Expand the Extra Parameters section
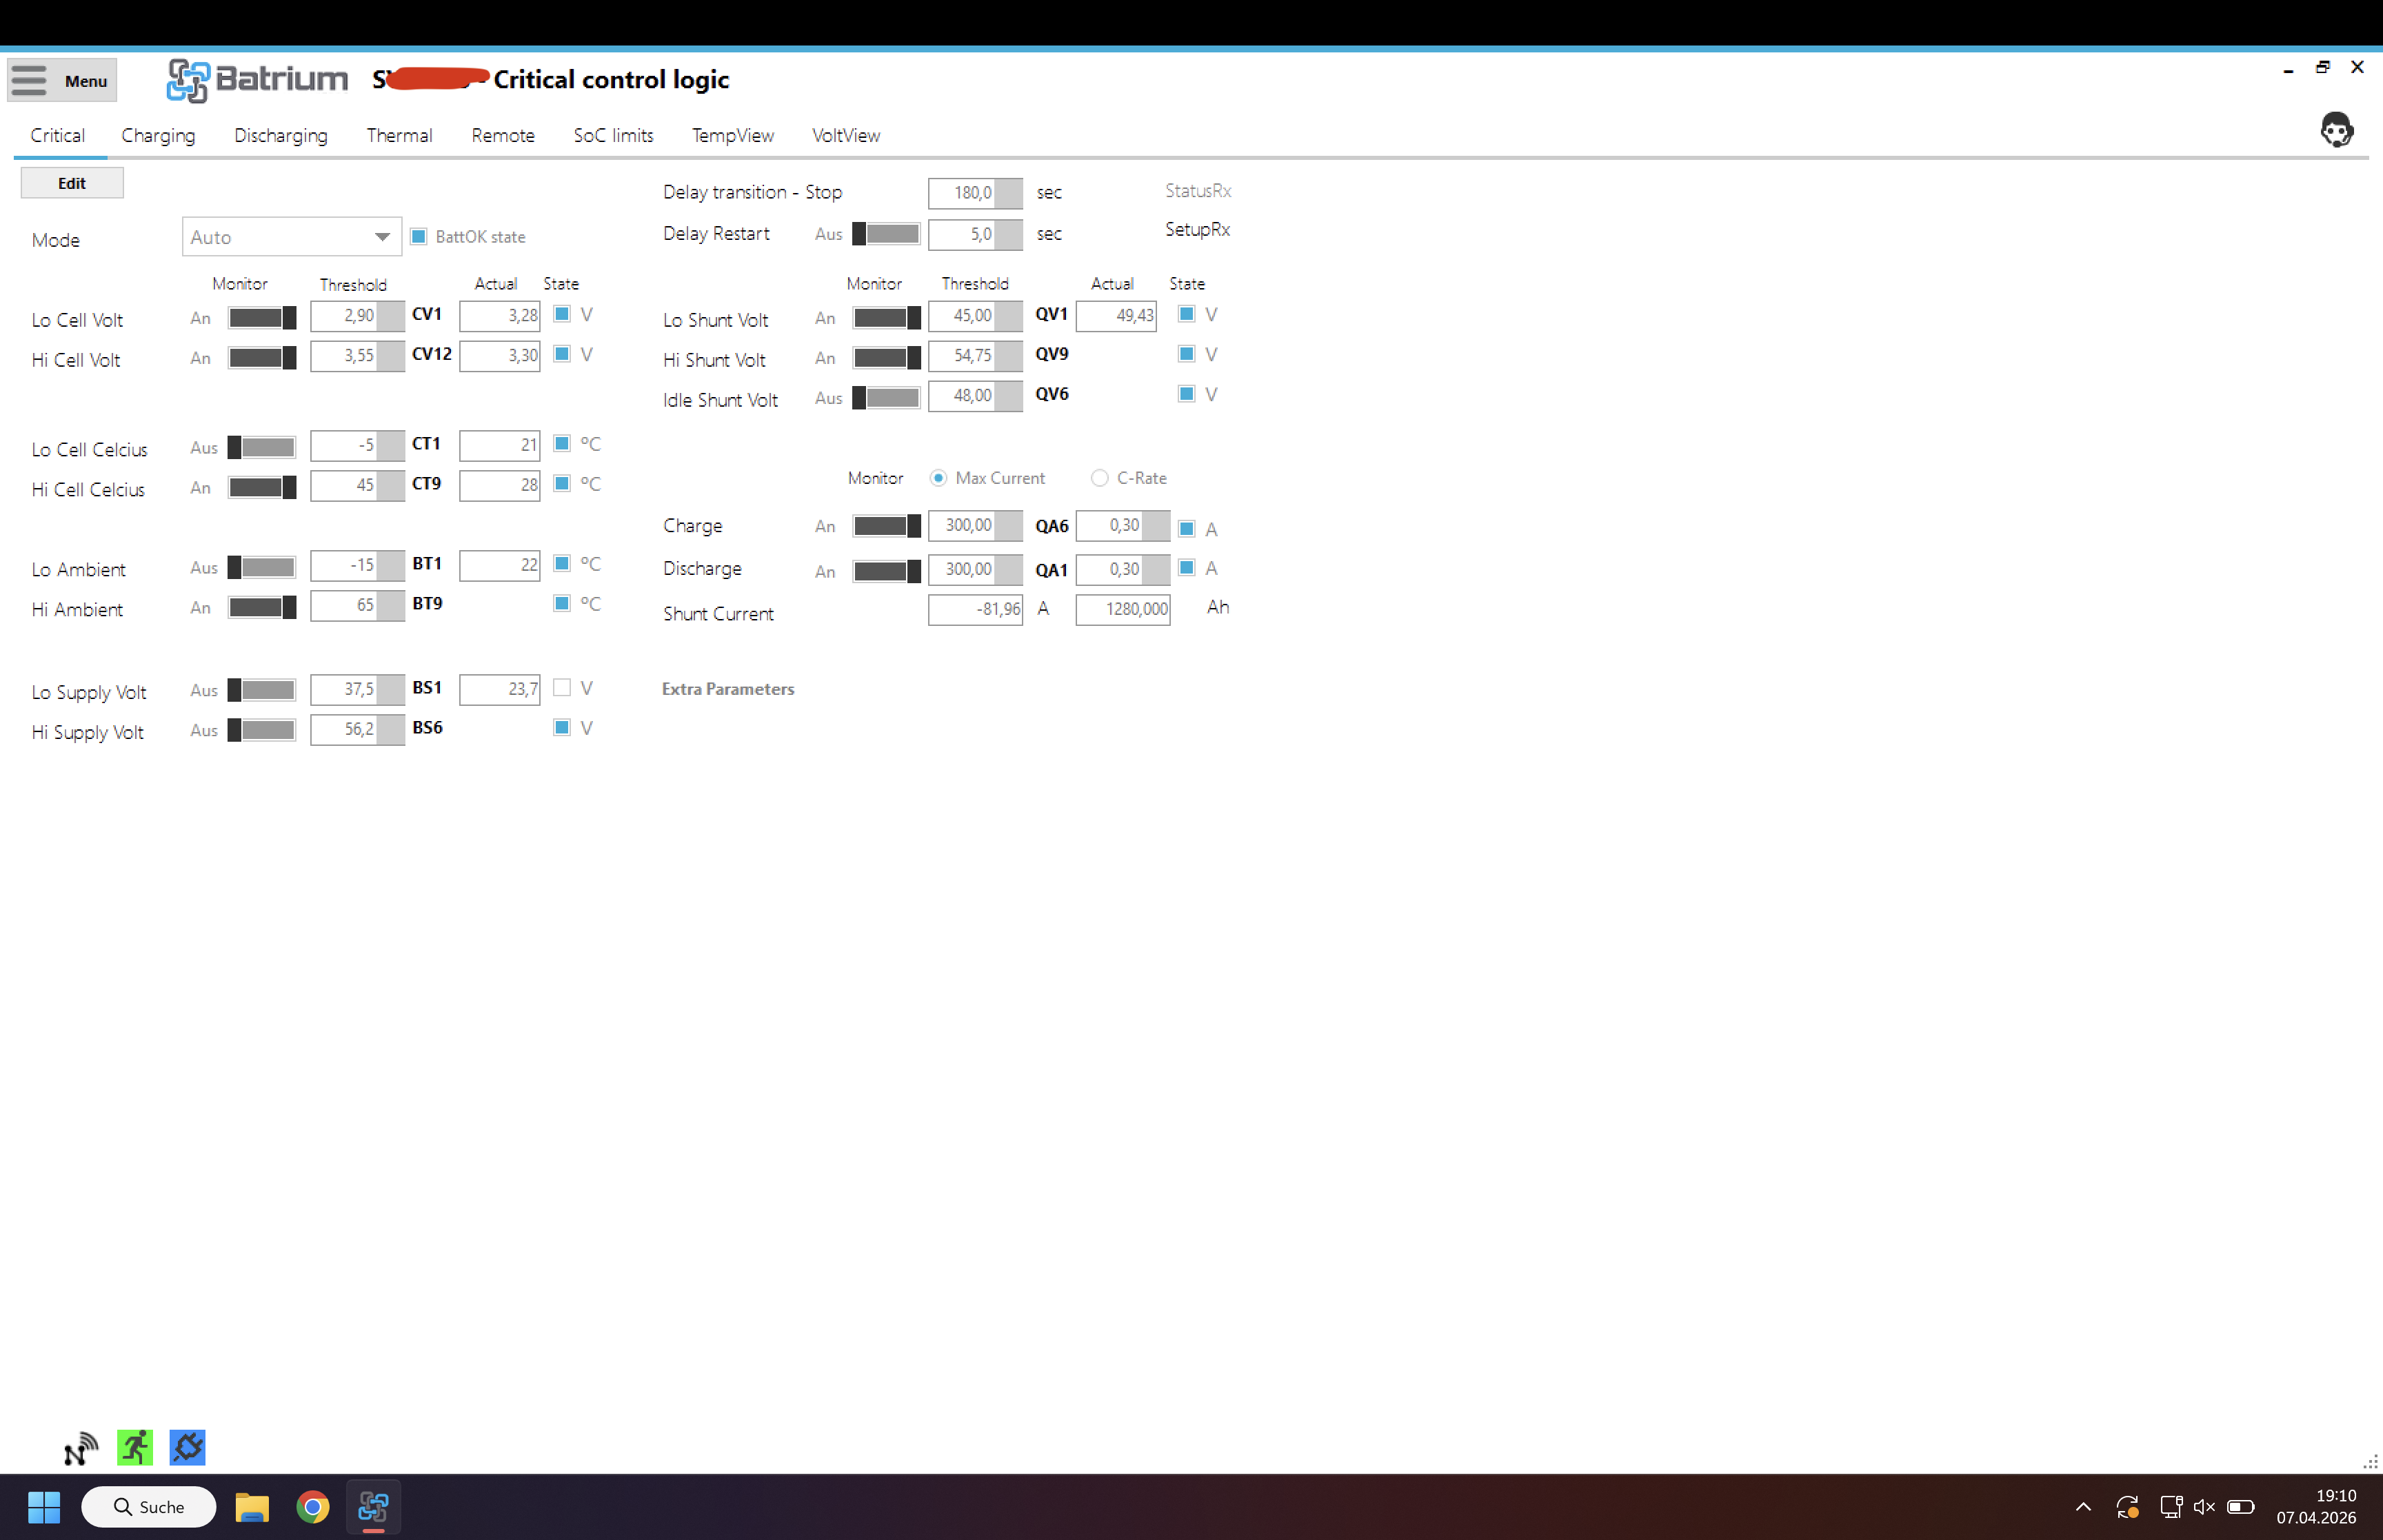The height and width of the screenshot is (1540, 2383). tap(728, 689)
